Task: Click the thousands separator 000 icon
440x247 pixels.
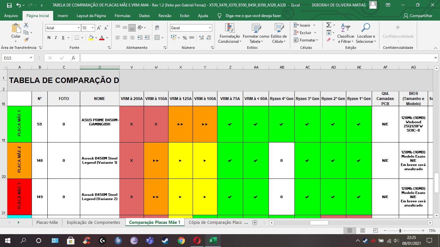Action: 192,38
